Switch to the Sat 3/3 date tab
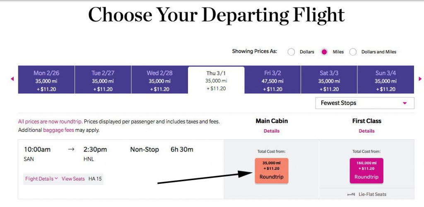Image resolution: width=424 pixels, height=207 pixels. pyautogui.click(x=329, y=80)
